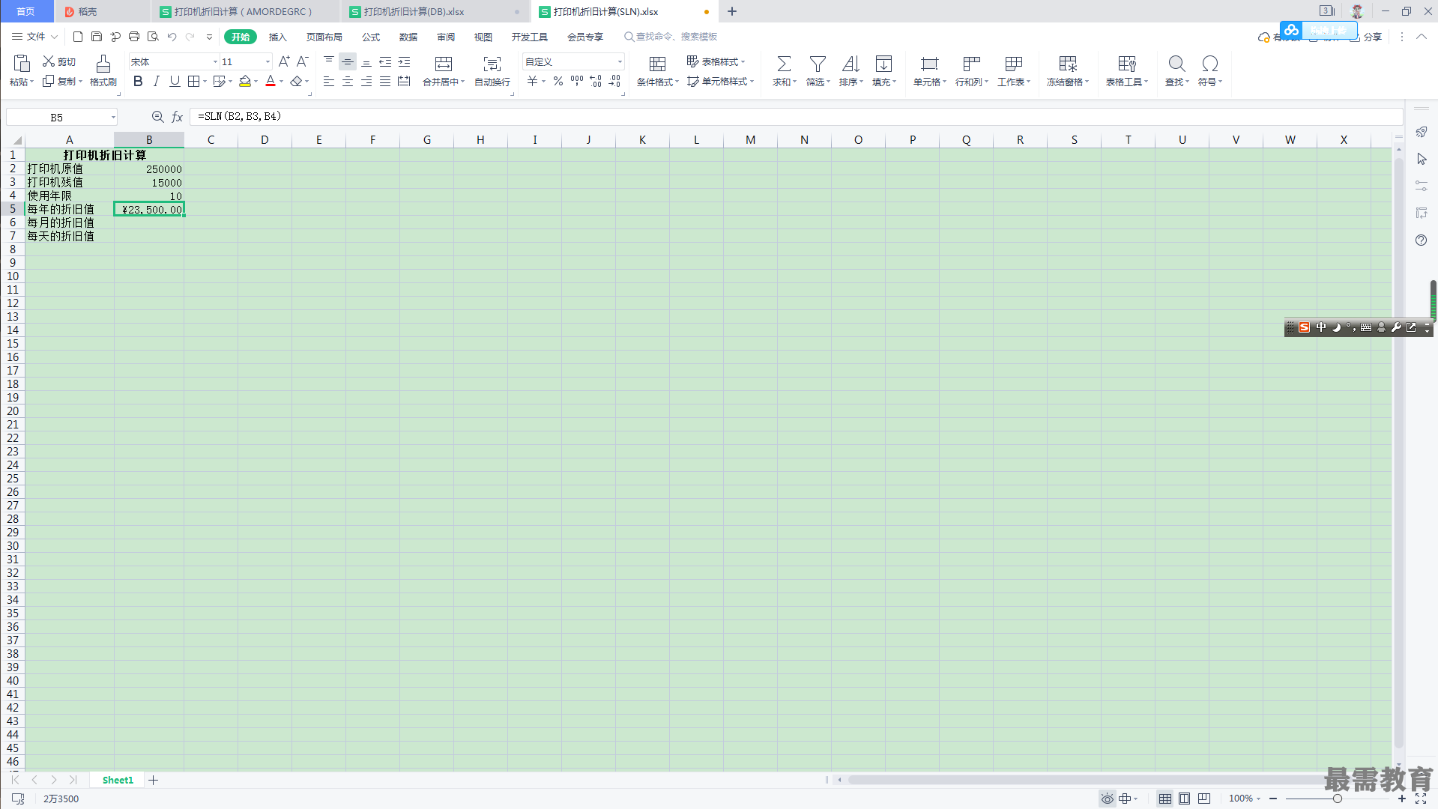
Task: Click the Paste clipboard icon
Action: point(21,64)
